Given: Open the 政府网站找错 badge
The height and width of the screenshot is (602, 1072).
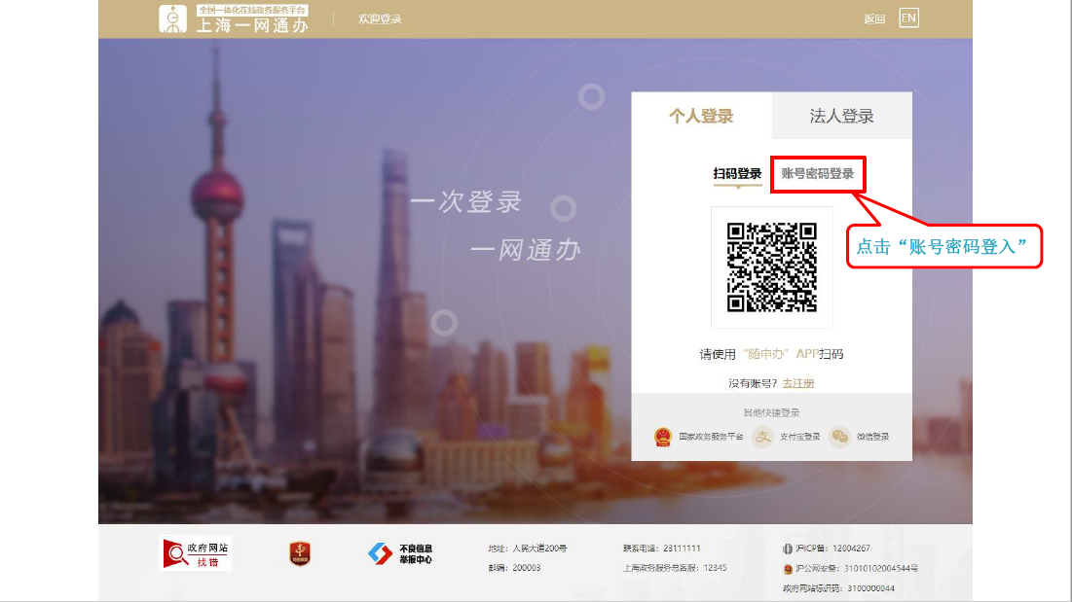Looking at the screenshot, I should point(196,553).
